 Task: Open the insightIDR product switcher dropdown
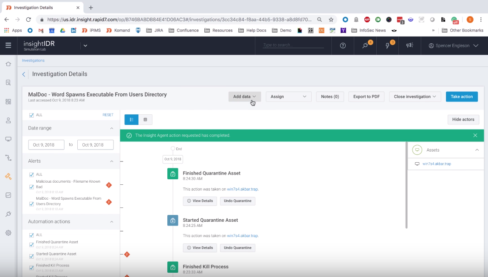point(85,45)
